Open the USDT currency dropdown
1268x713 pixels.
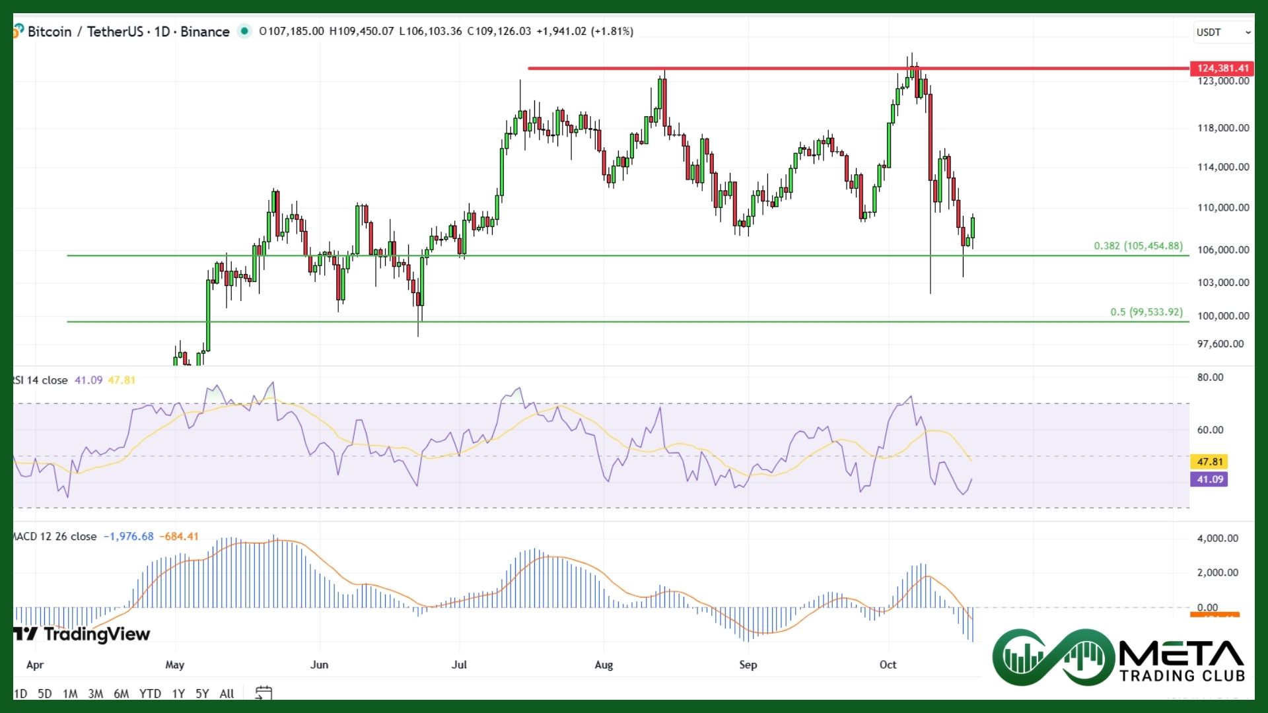(1223, 32)
